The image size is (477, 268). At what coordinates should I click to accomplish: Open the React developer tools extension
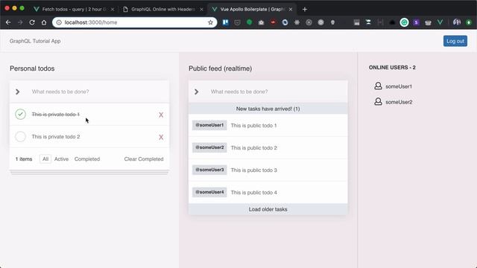(x=297, y=22)
